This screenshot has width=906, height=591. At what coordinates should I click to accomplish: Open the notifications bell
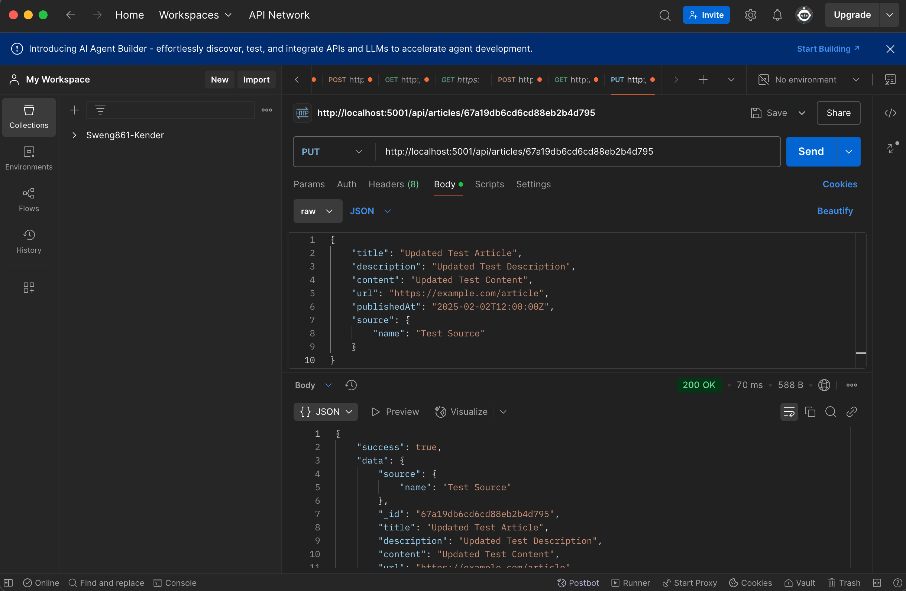tap(777, 15)
